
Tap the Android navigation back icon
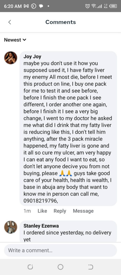point(91,267)
